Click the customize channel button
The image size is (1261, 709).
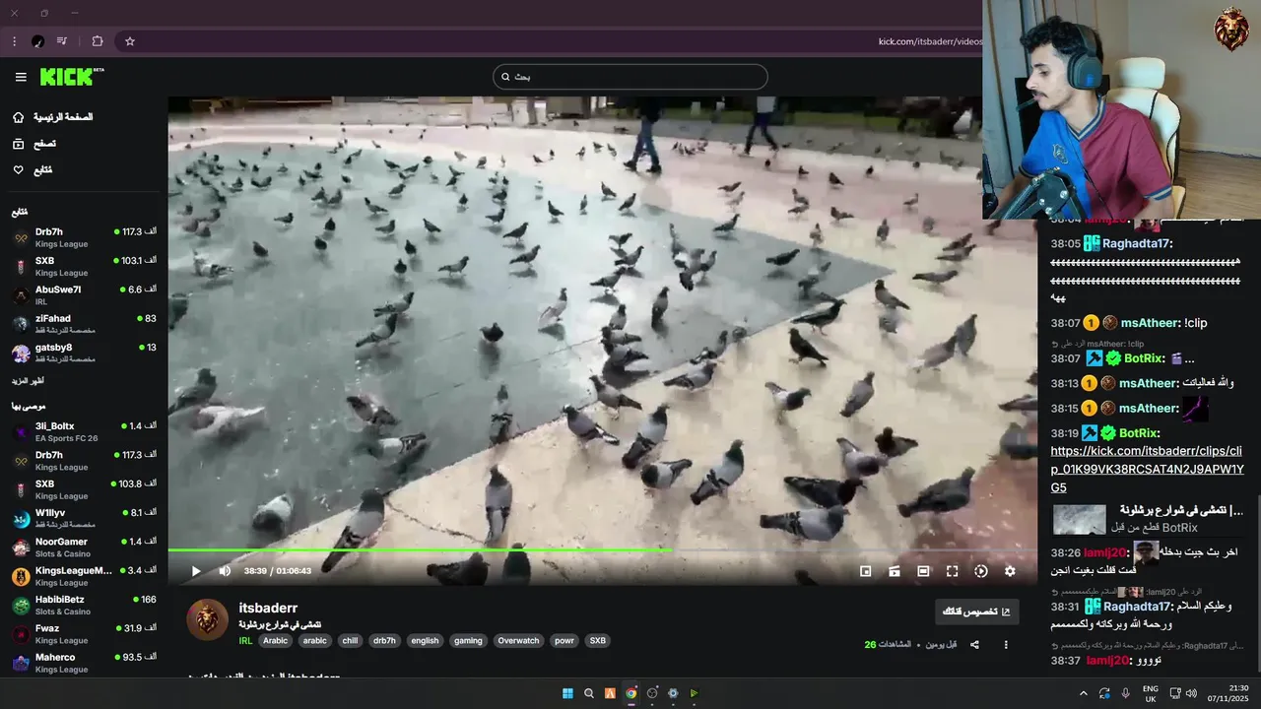click(976, 612)
